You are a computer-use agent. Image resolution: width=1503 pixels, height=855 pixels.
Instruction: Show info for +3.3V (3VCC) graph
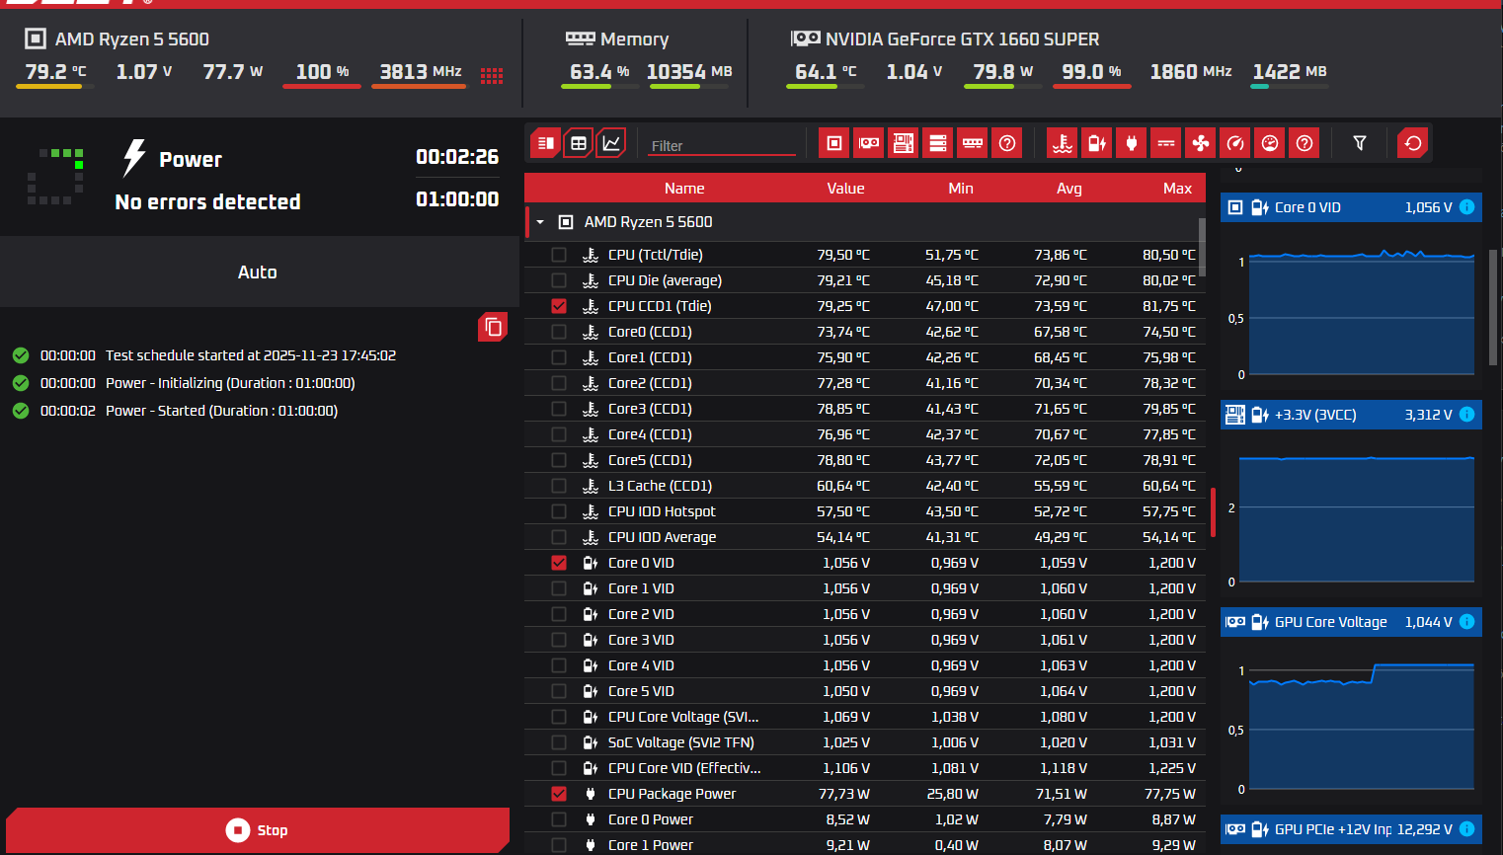point(1466,414)
